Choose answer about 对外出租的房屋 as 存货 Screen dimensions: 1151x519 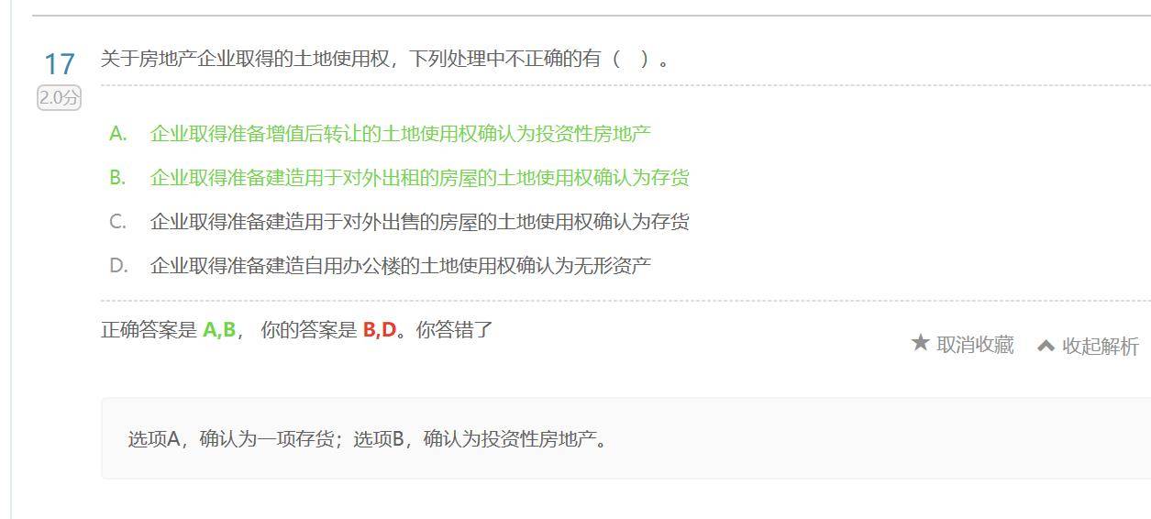tap(420, 177)
